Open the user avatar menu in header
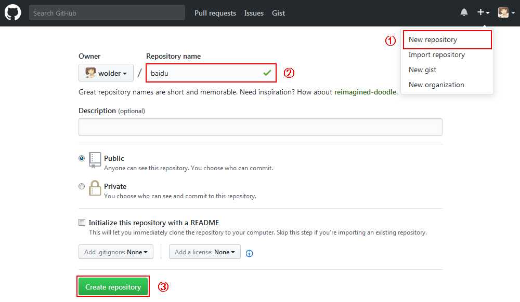 tap(506, 12)
